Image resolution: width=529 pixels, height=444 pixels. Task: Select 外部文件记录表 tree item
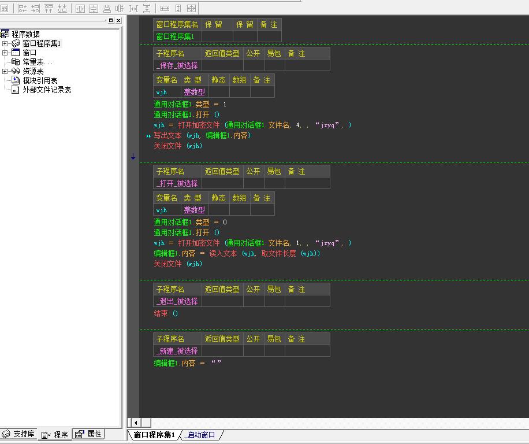pos(46,90)
